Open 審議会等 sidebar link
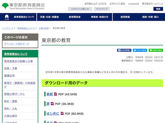This screenshot has width=165, height=123. pyautogui.click(x=9, y=76)
